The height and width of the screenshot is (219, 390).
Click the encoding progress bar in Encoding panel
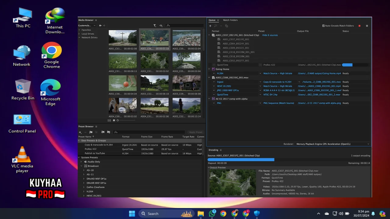pos(289,160)
